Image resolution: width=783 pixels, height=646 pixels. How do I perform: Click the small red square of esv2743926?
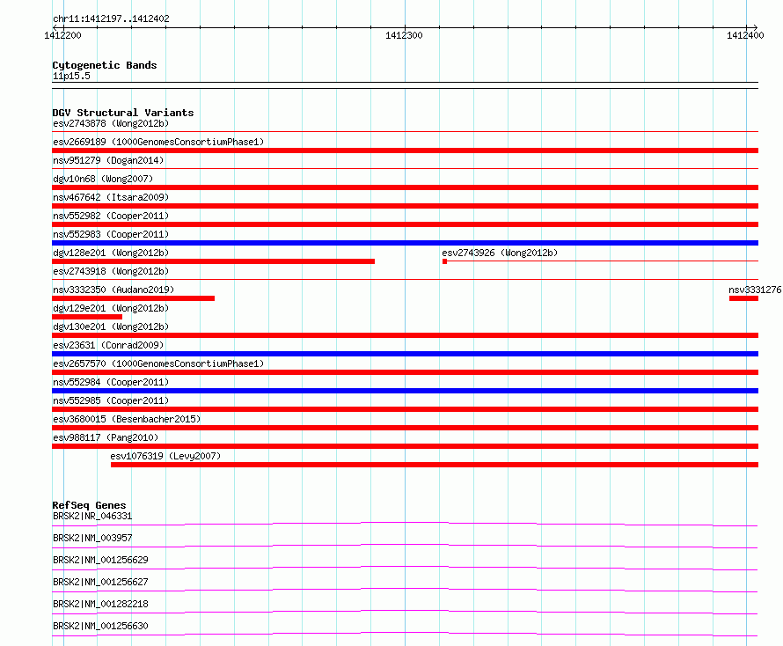point(444,261)
